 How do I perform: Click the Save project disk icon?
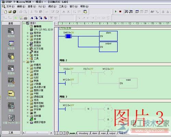14,12
